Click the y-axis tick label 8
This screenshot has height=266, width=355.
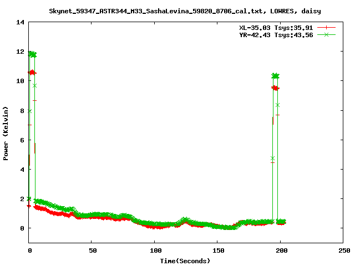pyautogui.click(x=22, y=111)
